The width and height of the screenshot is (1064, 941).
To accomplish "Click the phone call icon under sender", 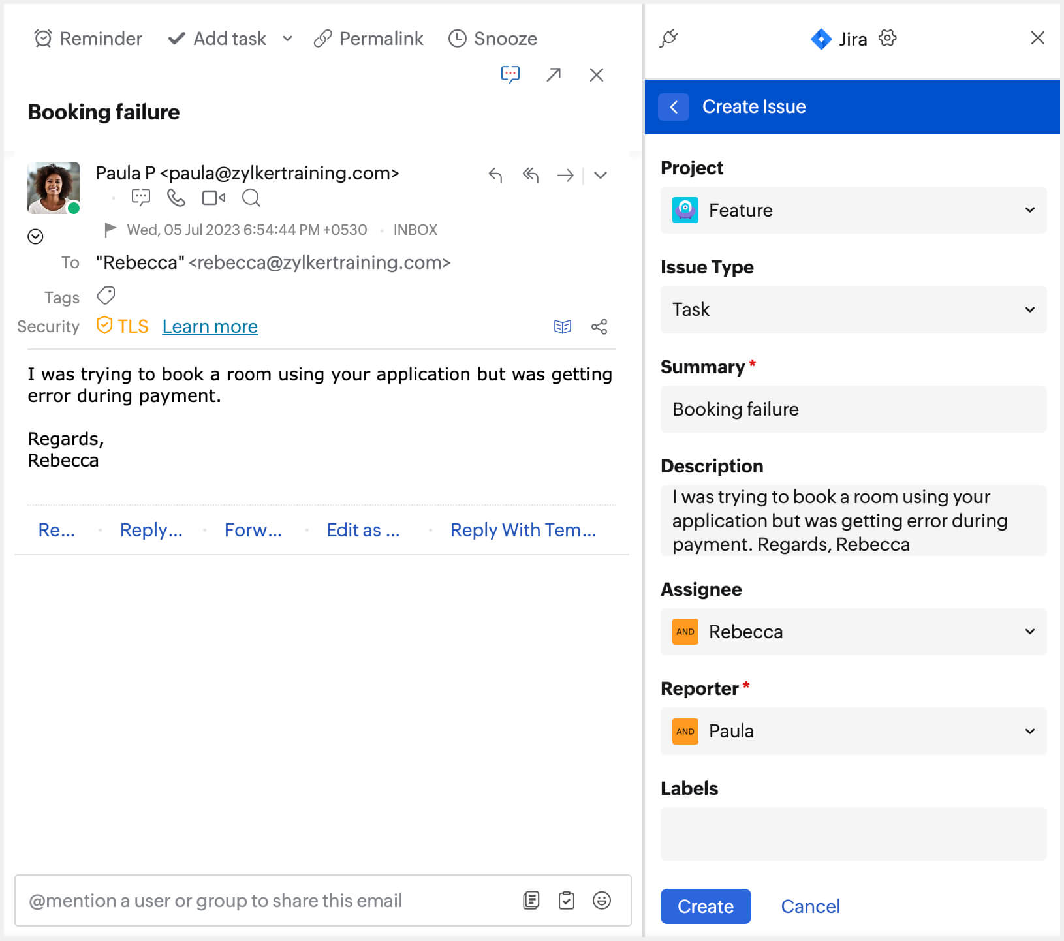I will point(176,198).
